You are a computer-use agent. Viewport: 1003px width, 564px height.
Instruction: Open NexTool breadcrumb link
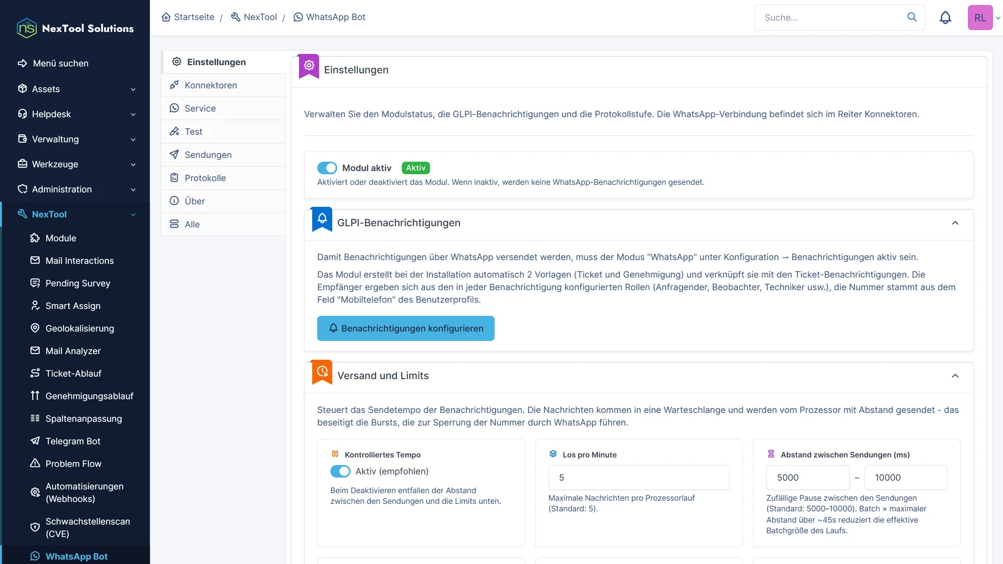click(254, 17)
